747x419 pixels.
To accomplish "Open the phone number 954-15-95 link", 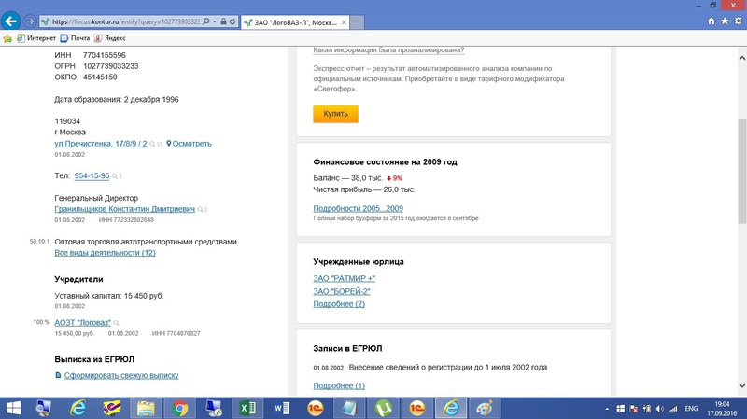I will pyautogui.click(x=92, y=175).
